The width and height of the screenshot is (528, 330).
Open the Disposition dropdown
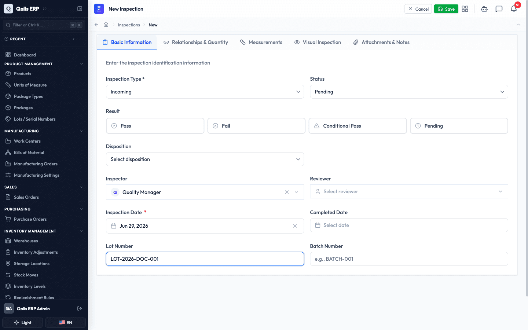click(x=205, y=159)
